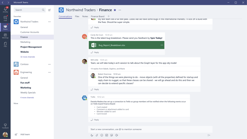Click Northwind Traders in the header breadcrumb
247x139 pixels.
(81, 10)
